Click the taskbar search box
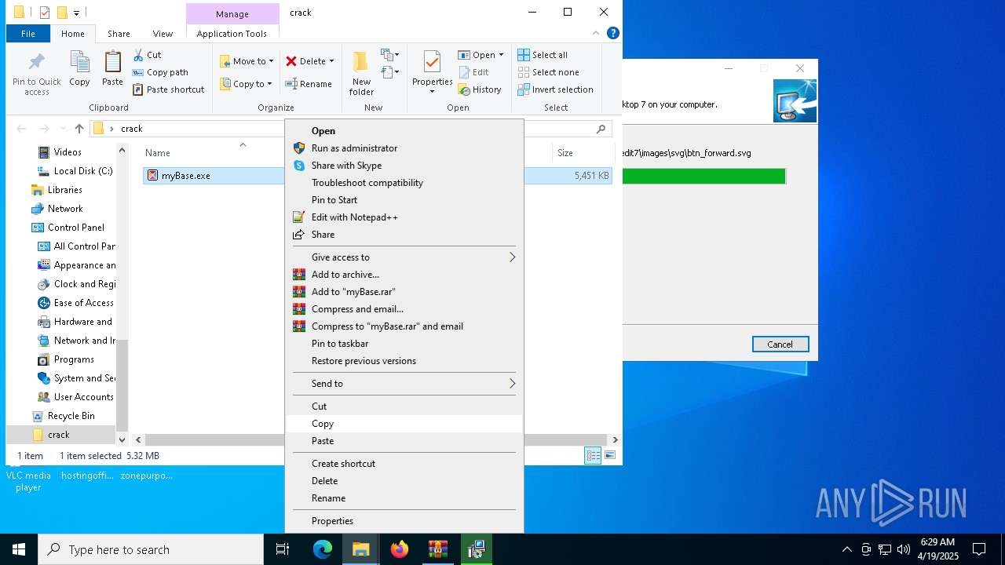 pos(151,549)
